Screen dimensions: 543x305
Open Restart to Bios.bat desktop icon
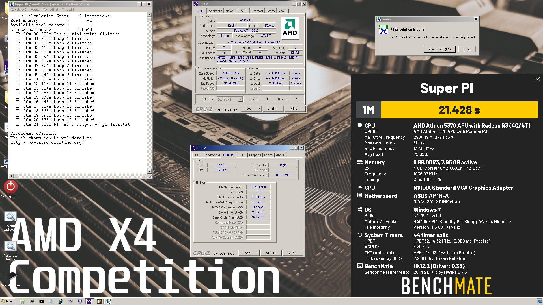[10, 246]
